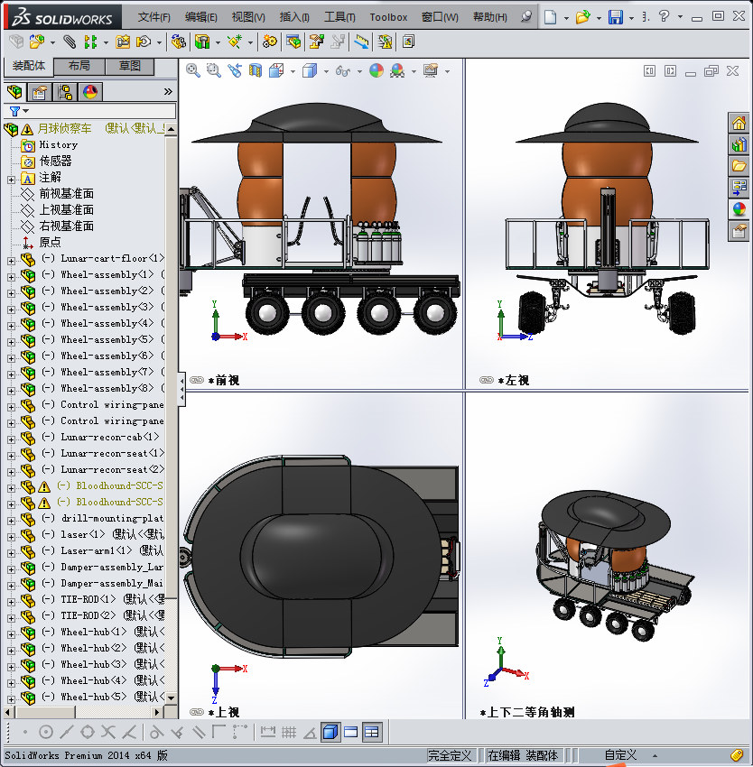Select the 传感器 folder in tree
The height and width of the screenshot is (767, 753).
[x=55, y=161]
